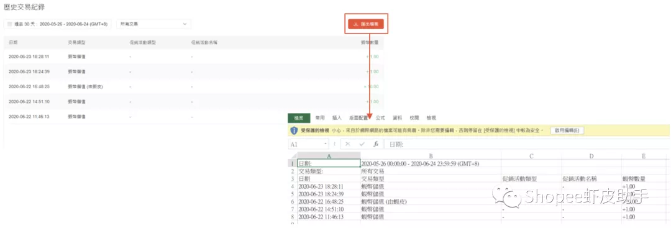Select Excel row 6 header
Screen dimensions: 671x228
click(x=292, y=201)
